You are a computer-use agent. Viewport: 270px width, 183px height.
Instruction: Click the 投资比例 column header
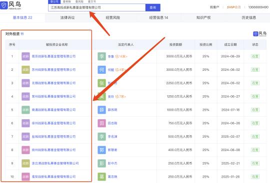pyautogui.click(x=206, y=45)
